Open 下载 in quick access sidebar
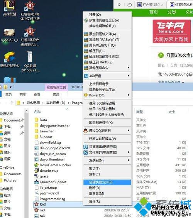 7,127
